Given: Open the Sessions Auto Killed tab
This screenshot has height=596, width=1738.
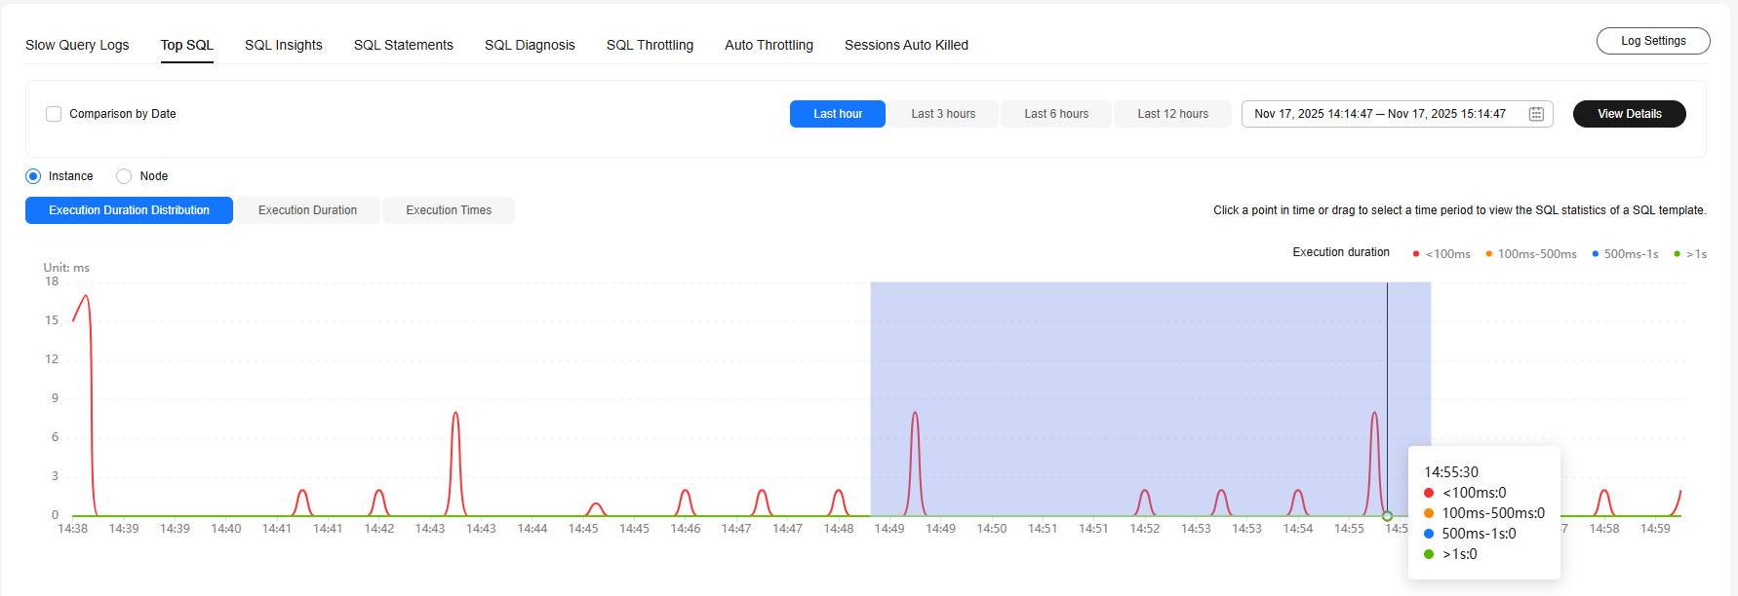Looking at the screenshot, I should 906,45.
